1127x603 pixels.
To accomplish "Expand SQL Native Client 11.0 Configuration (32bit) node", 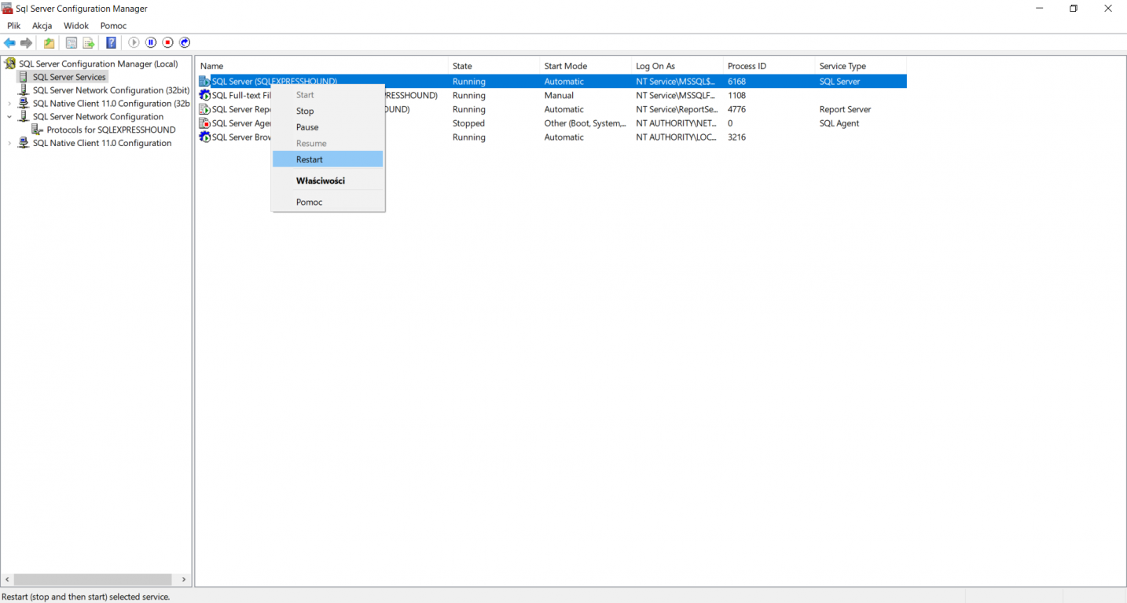I will (9, 104).
